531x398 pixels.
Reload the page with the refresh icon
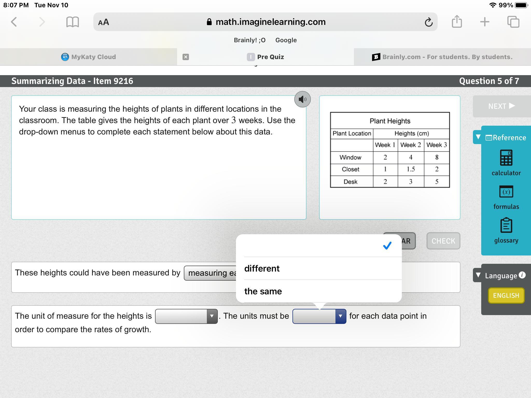click(x=428, y=22)
